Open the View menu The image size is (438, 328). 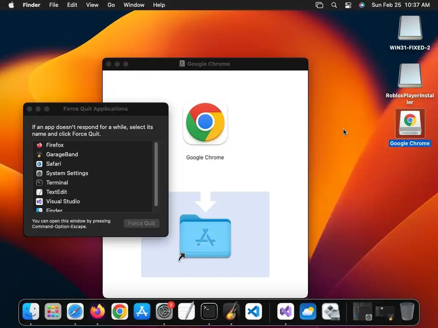click(92, 5)
